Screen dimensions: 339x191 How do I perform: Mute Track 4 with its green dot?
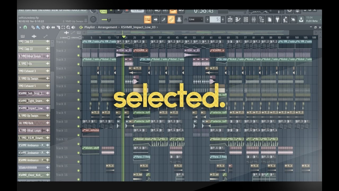point(78,73)
